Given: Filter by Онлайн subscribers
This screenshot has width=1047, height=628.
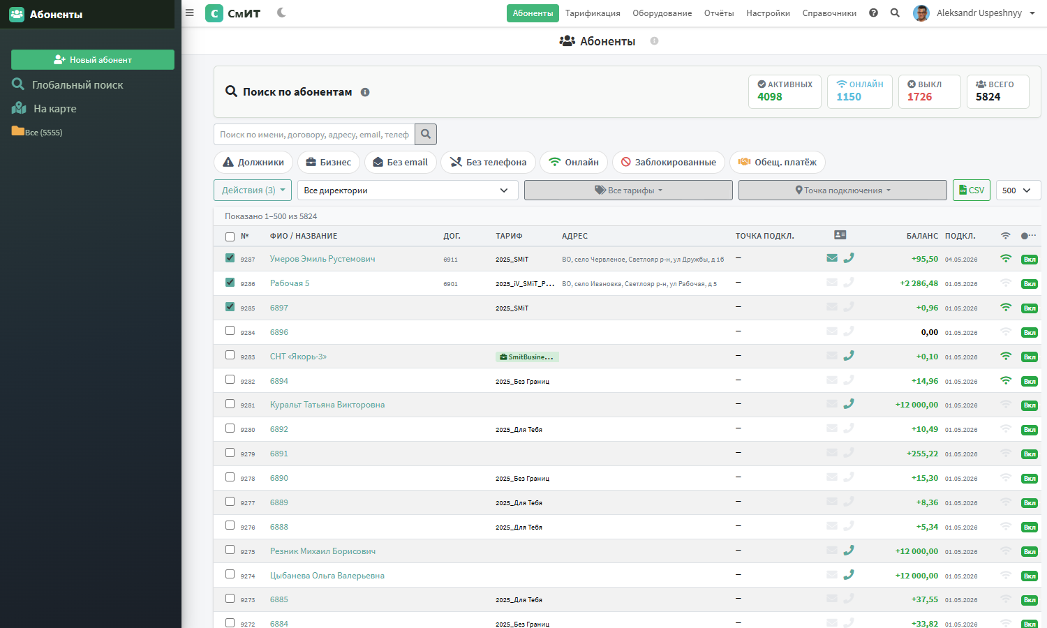Looking at the screenshot, I should click(x=574, y=162).
